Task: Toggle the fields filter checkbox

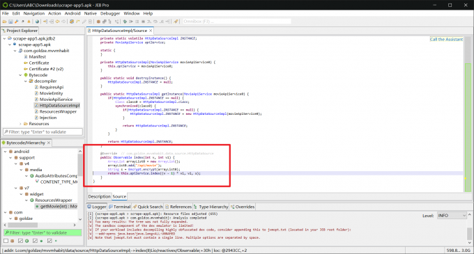Action: pos(49,241)
